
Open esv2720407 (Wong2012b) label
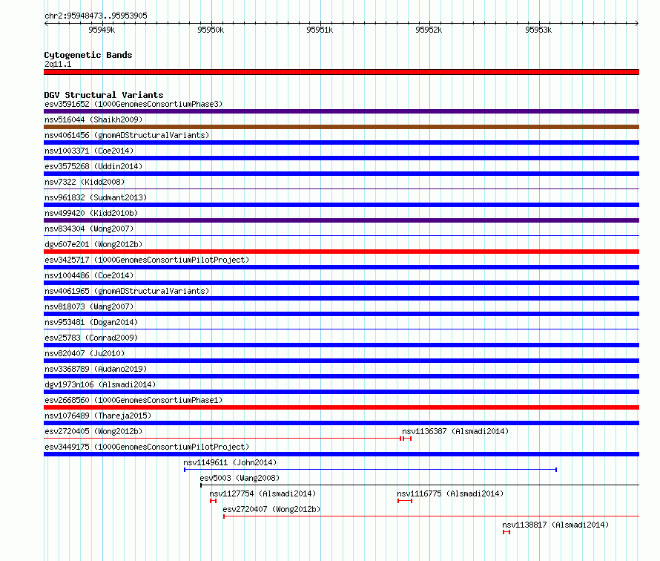click(x=271, y=509)
